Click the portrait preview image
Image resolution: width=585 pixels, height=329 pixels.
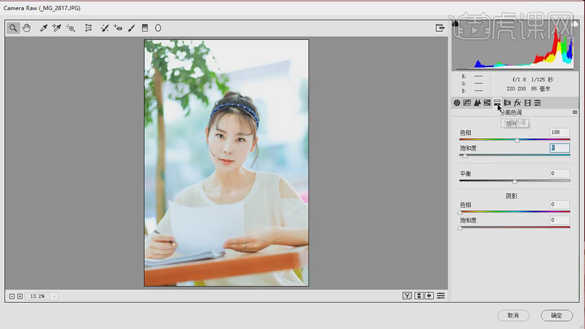tap(226, 163)
